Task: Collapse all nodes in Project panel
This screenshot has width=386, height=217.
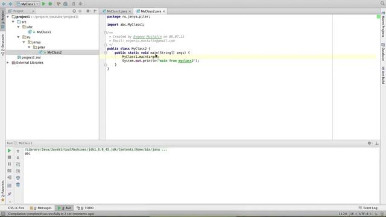Action: tap(80, 11)
